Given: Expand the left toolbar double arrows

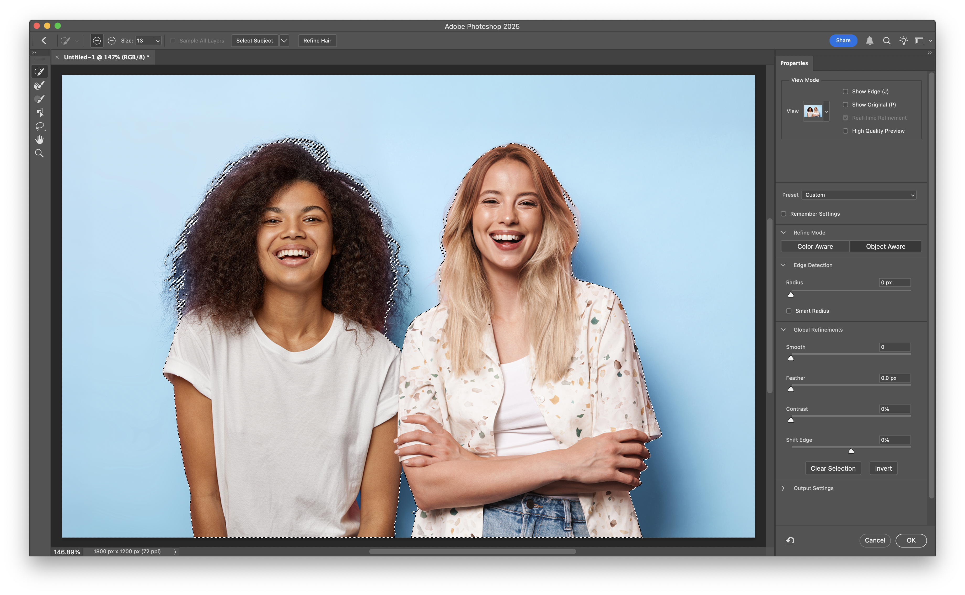Looking at the screenshot, I should click(34, 53).
